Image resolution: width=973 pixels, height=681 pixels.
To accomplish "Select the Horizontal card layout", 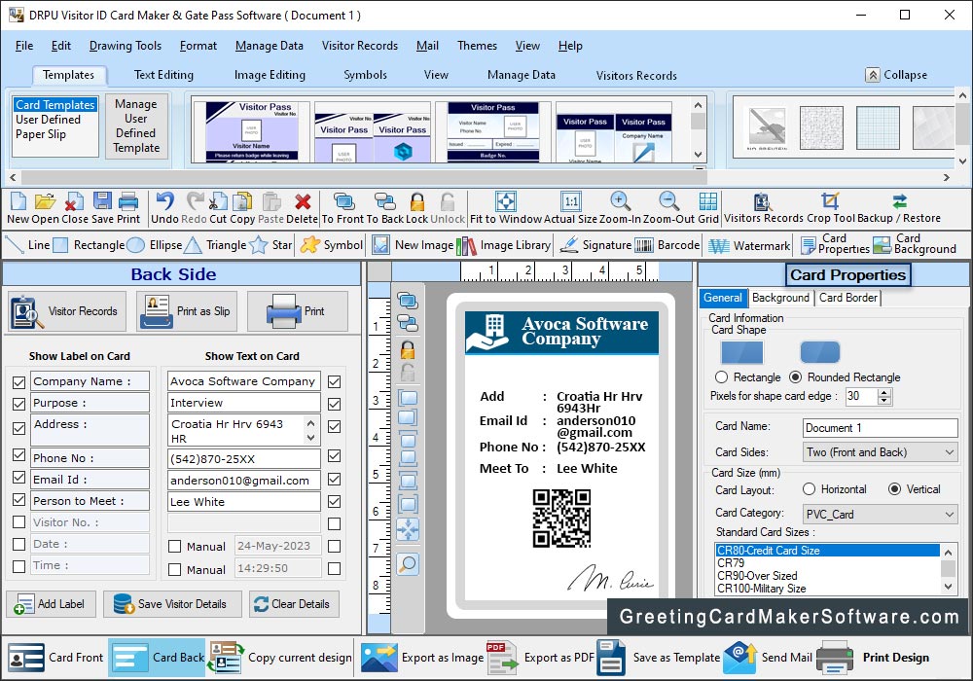I will [809, 489].
